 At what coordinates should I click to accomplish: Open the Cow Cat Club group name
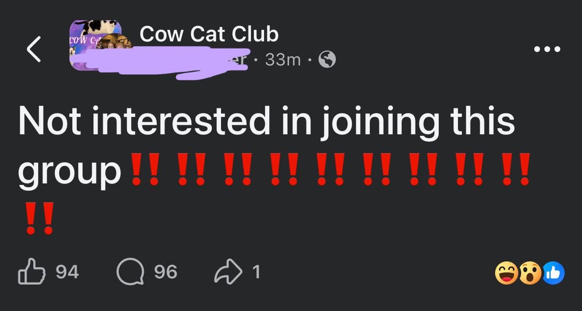point(209,34)
